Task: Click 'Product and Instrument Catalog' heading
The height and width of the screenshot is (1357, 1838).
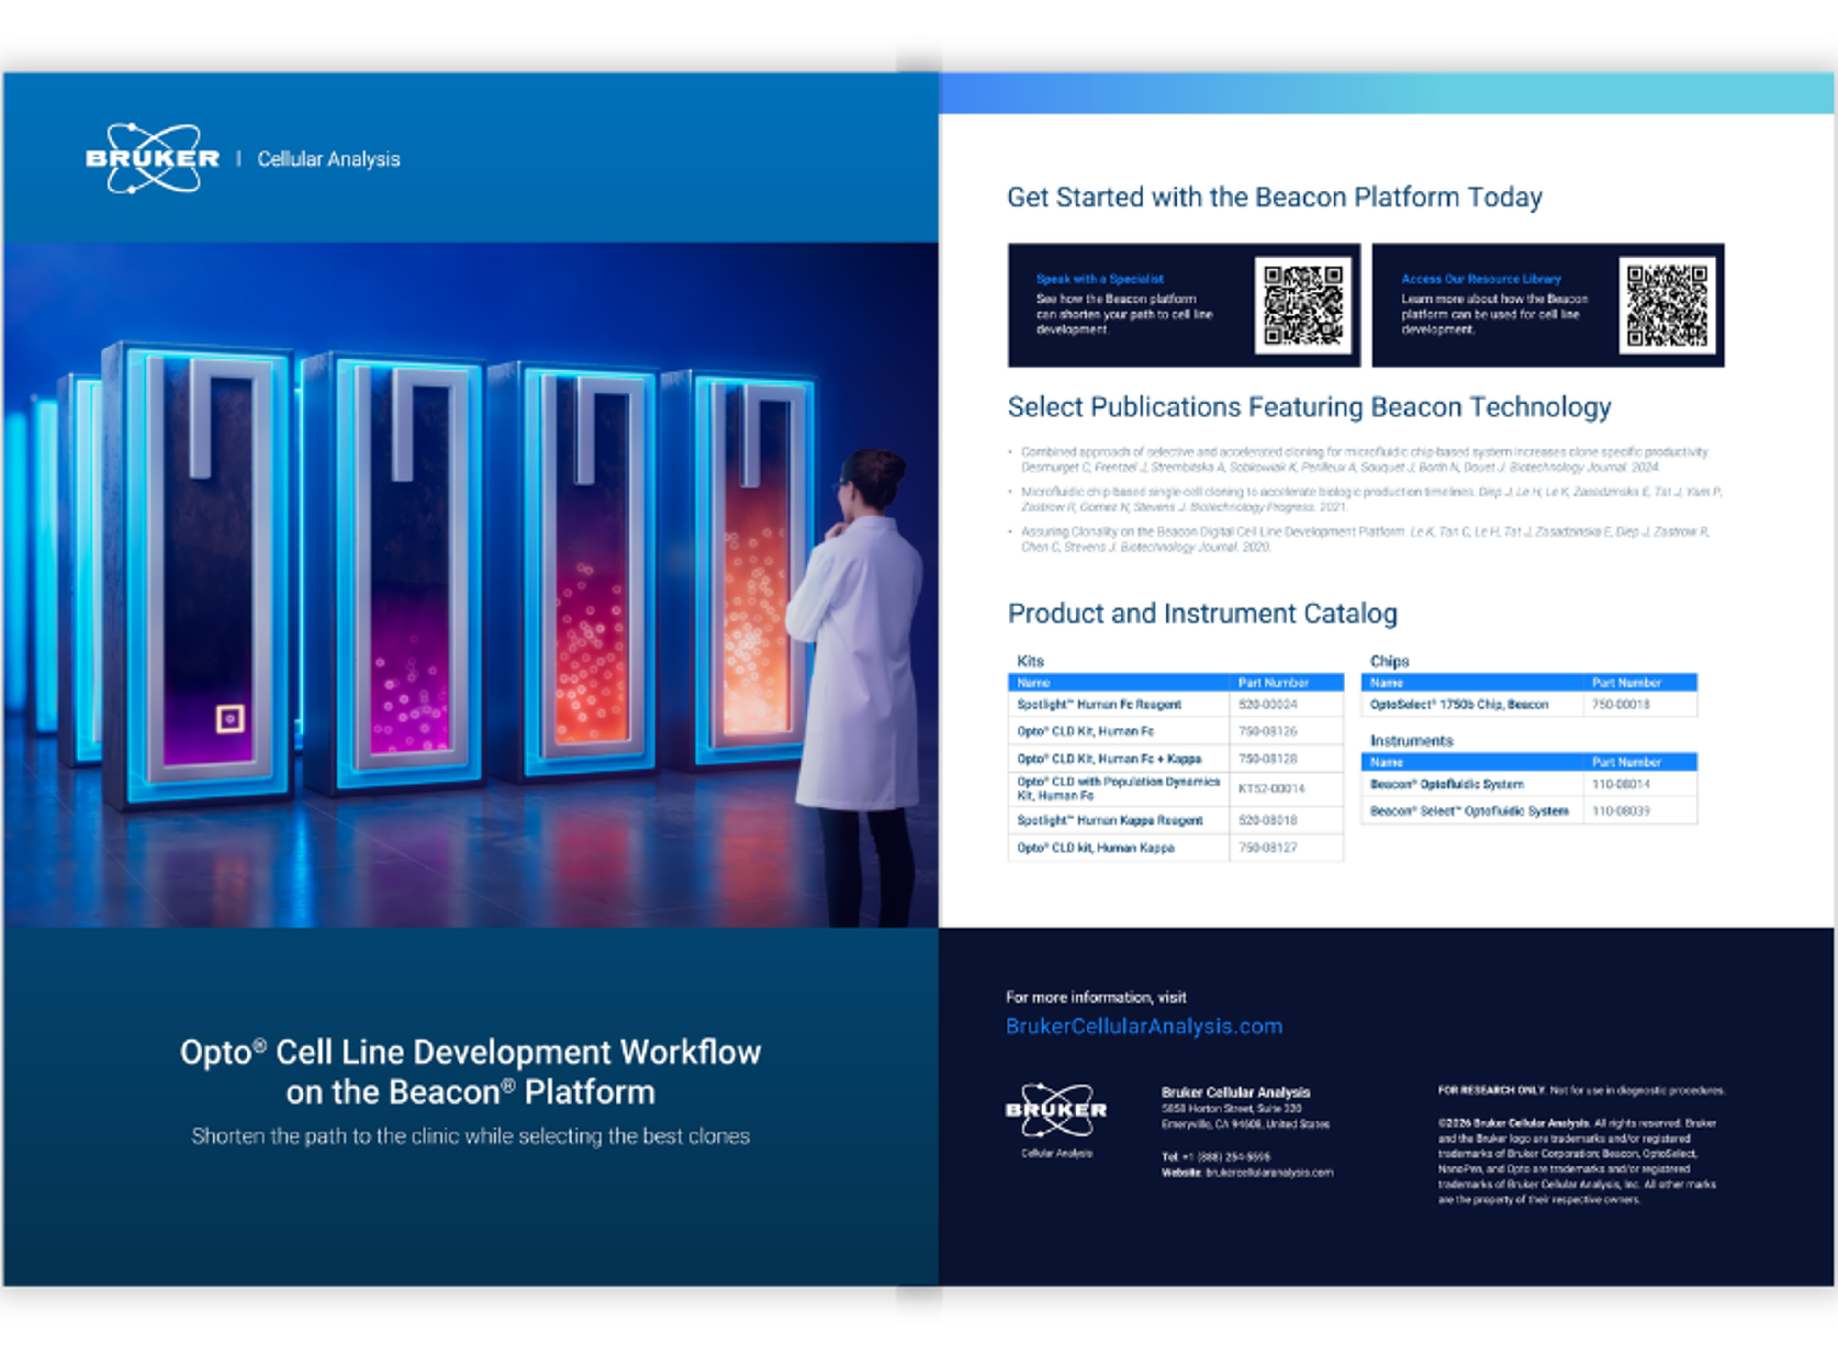Action: (x=1202, y=614)
